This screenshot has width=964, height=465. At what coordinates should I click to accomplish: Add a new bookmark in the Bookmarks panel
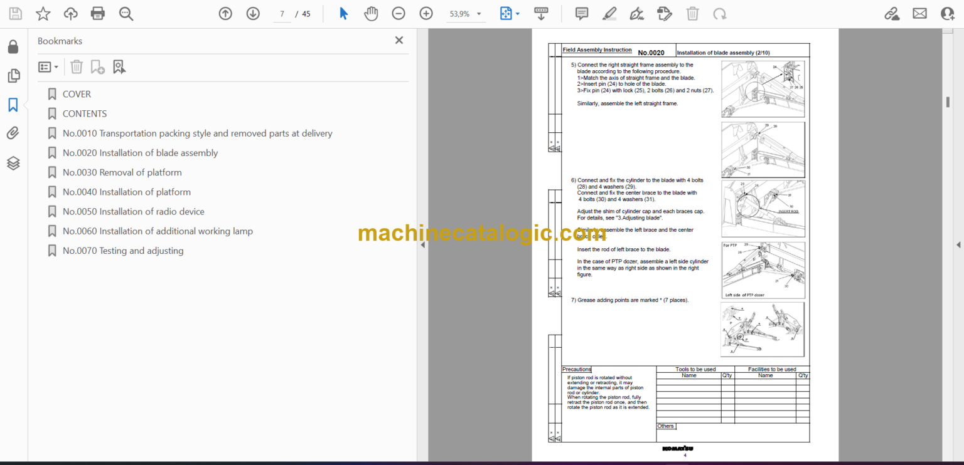click(x=97, y=66)
